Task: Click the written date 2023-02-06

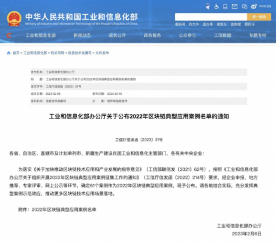Action: [53, 94]
